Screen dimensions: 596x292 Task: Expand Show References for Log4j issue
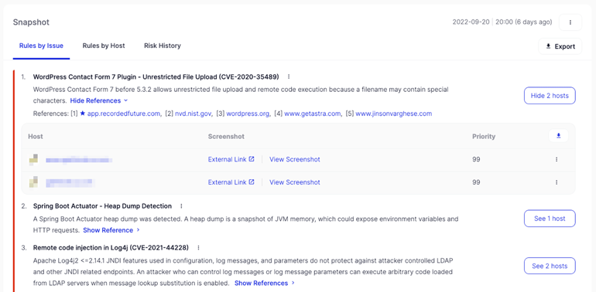(x=265, y=284)
